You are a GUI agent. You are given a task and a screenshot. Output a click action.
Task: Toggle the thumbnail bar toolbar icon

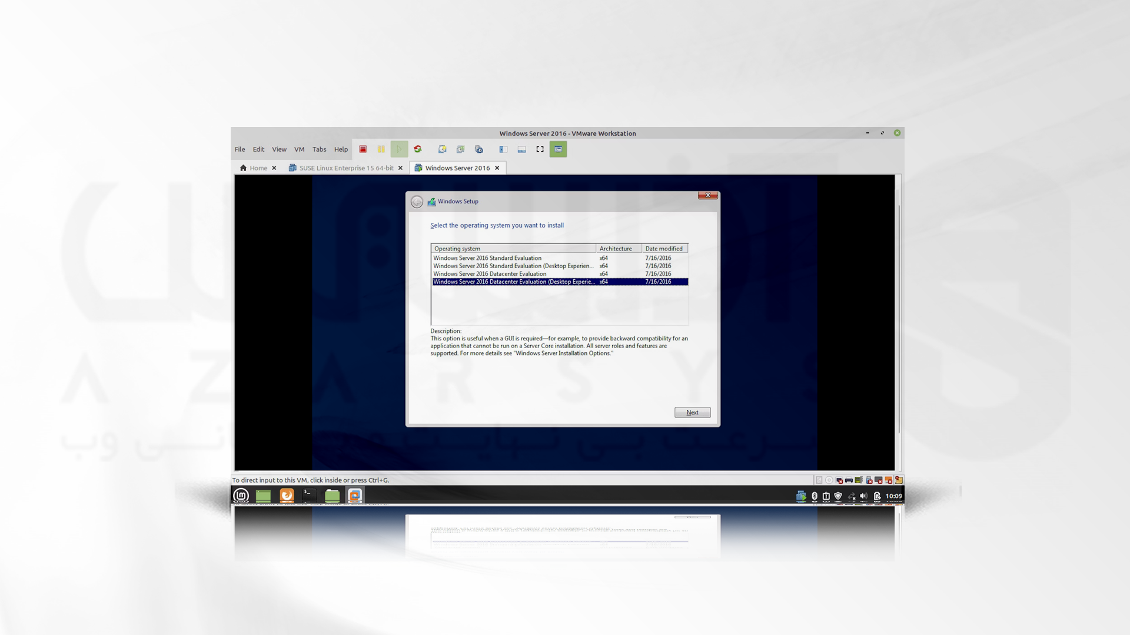(521, 149)
